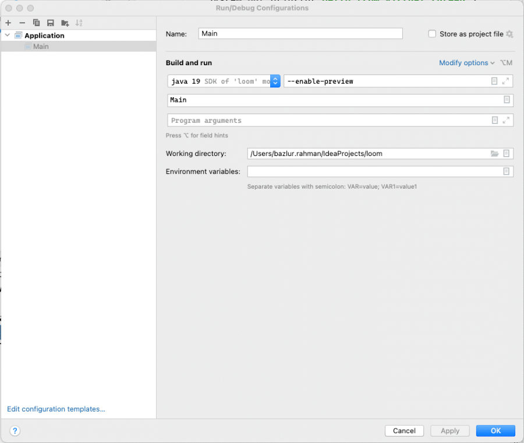
Task: Open the Environment variables editor icon
Action: [507, 171]
